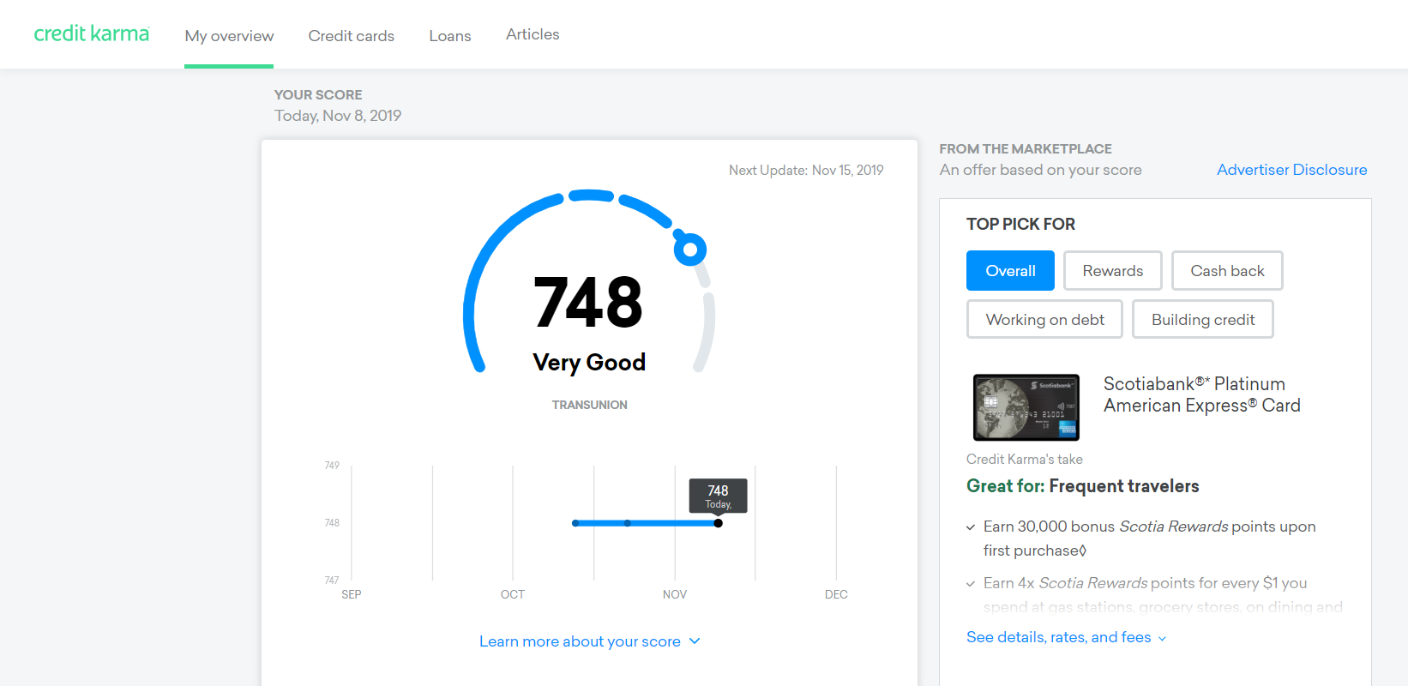
Task: Click the FROM THE MARKETPLACE heading
Action: [1026, 148]
